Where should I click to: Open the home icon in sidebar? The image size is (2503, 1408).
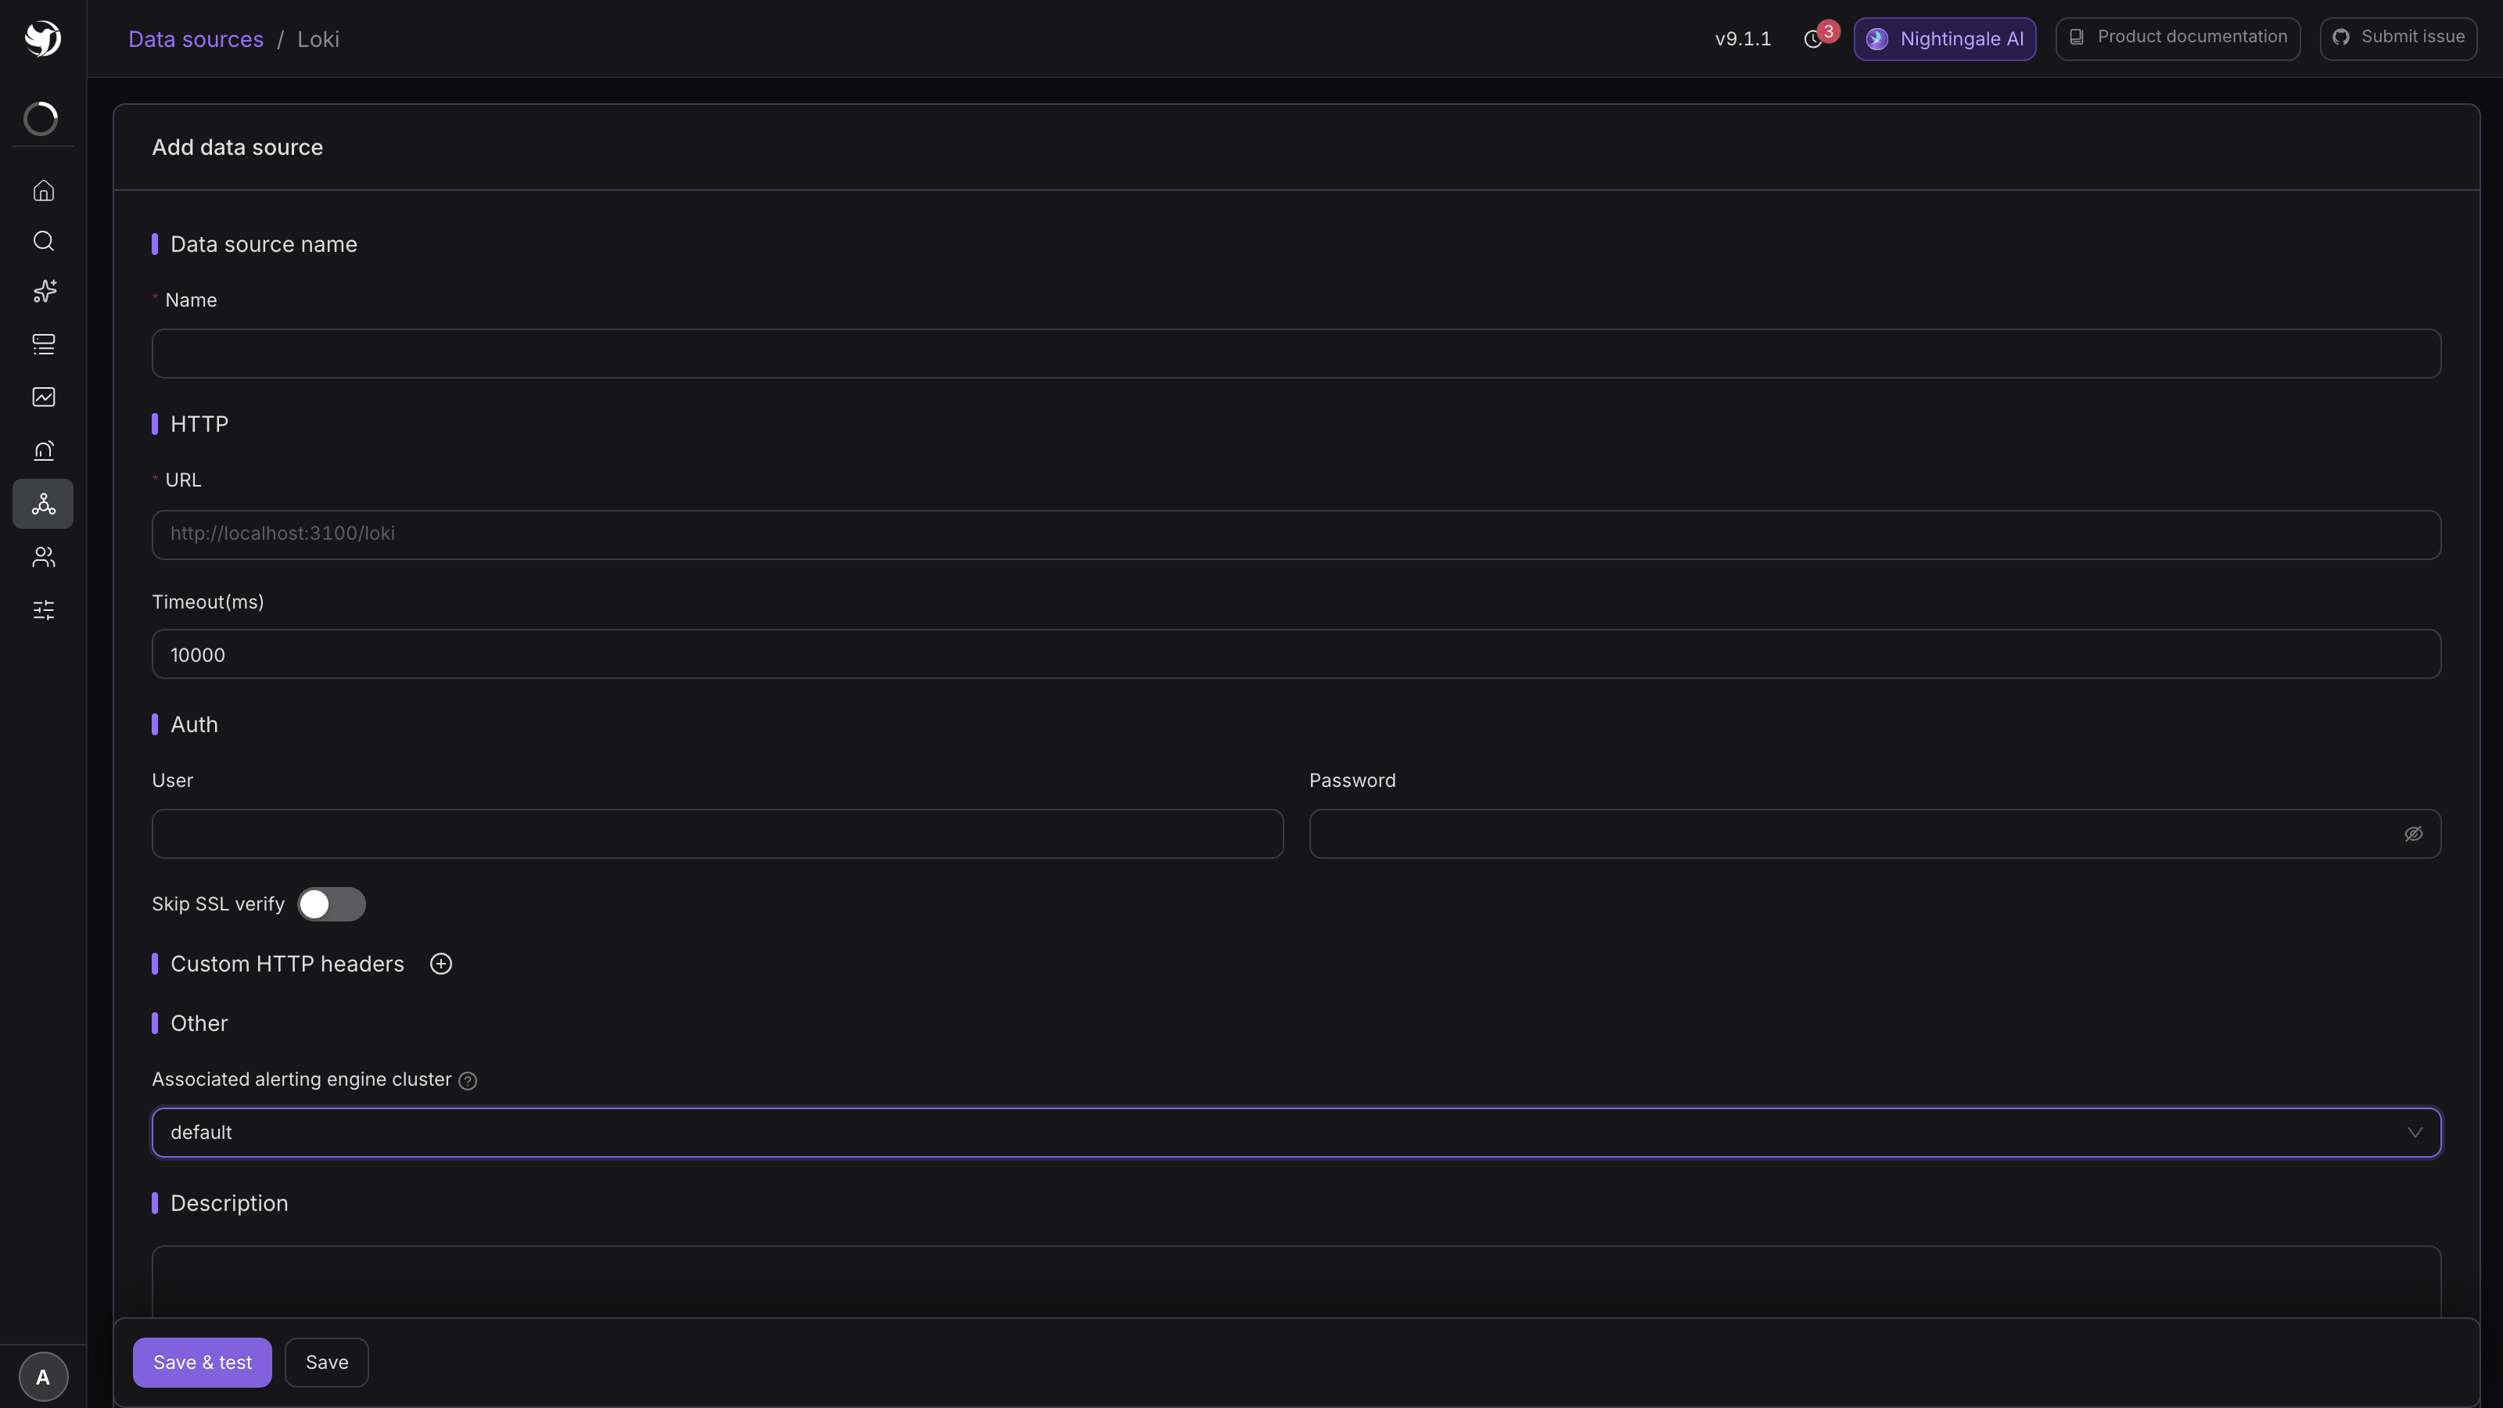pos(44,190)
